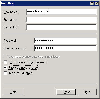Image resolution: width=100 pixels, height=99 pixels.
Task: Tick the Account is disabled checkbox
Action: click(5, 73)
